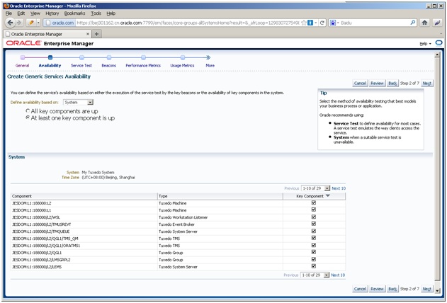Viewport: 447px width, 303px height.
Task: Sort by Key Component column arrow
Action: (327, 196)
